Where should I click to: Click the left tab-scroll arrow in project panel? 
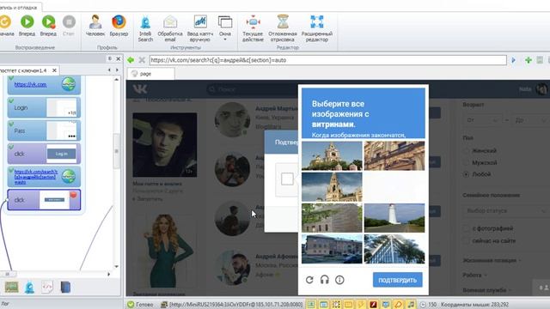109,70
